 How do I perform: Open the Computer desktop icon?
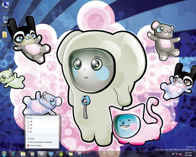tap(6, 6)
